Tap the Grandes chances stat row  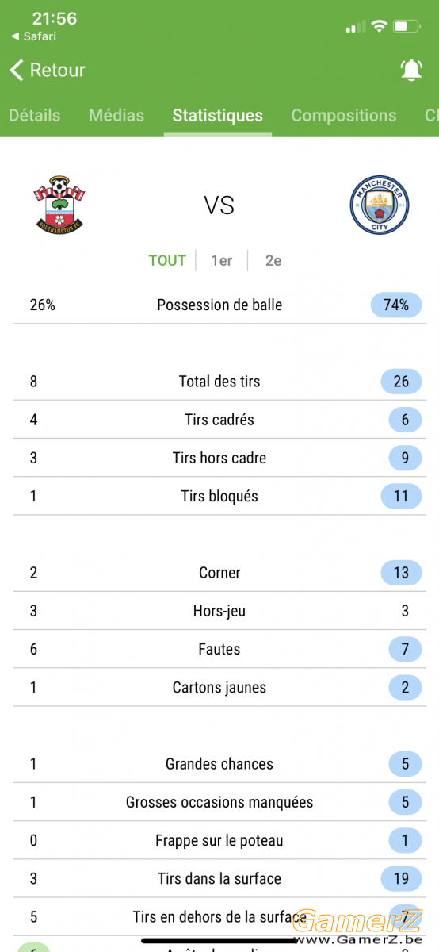(x=219, y=764)
